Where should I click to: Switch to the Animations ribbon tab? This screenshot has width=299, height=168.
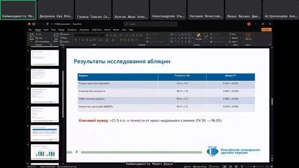tap(84, 30)
